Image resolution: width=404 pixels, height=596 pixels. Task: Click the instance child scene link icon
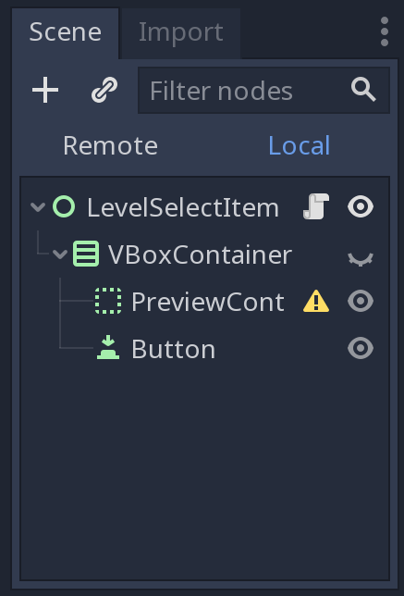coord(104,90)
